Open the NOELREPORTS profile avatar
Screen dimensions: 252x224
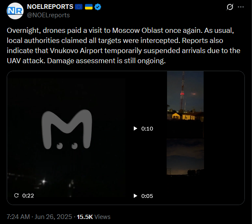coord(15,11)
